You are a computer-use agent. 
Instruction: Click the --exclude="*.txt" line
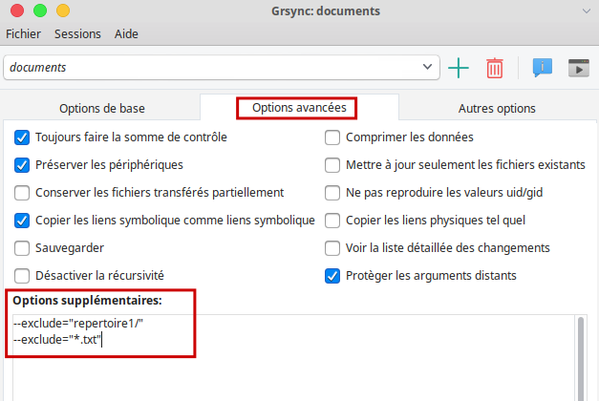pos(57,340)
